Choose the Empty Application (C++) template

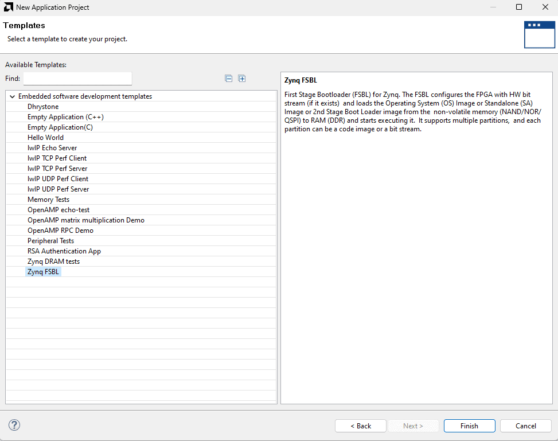[x=65, y=117]
